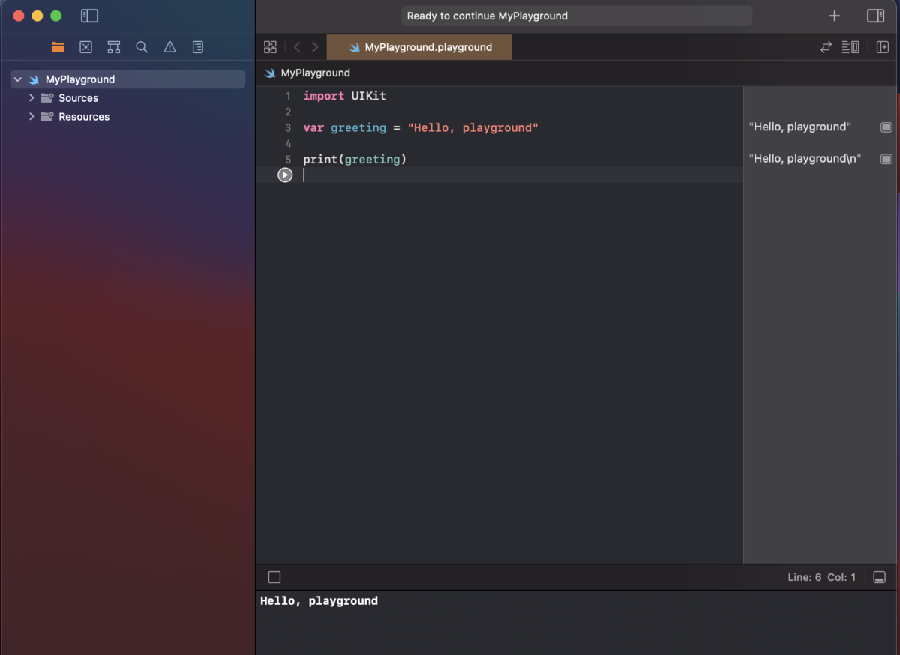900x655 pixels.
Task: Open the editor options menu
Action: click(850, 47)
